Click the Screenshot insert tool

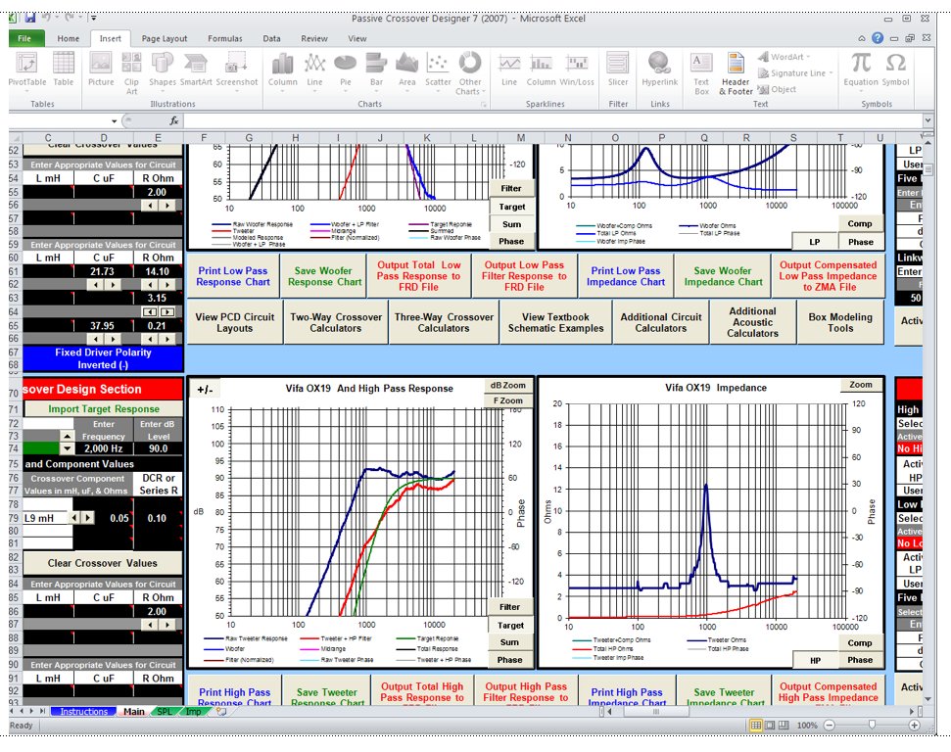point(237,72)
